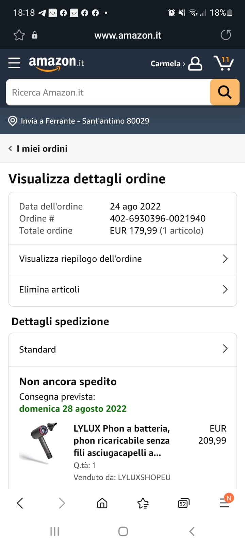245x546 pixels.
Task: Expand the Standard shipping row
Action: click(122, 349)
